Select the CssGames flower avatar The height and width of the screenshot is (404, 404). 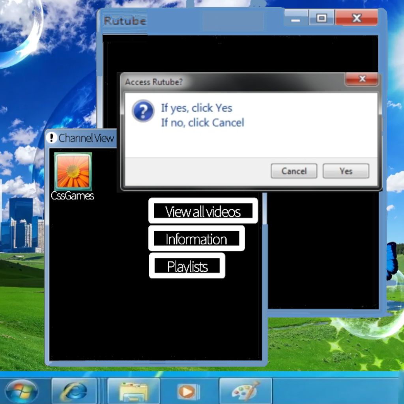73,171
